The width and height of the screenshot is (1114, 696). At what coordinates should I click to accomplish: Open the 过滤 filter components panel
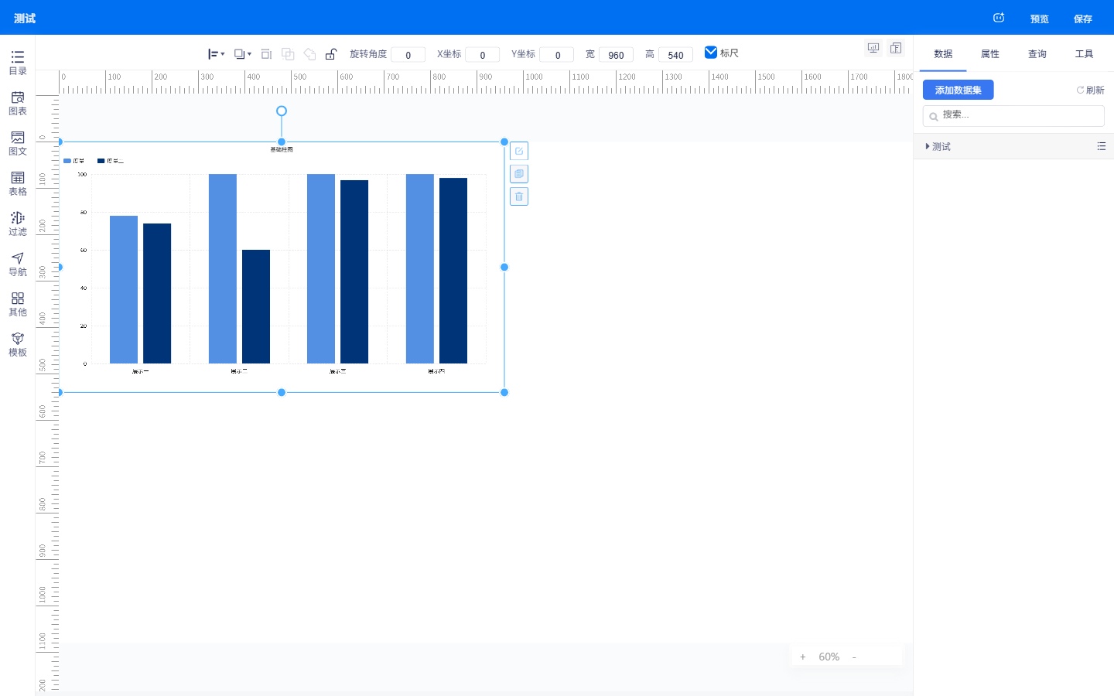coord(17,223)
